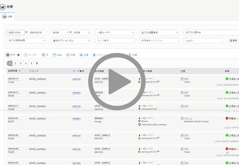Click location pin icon in 09:30 row

(182, 92)
